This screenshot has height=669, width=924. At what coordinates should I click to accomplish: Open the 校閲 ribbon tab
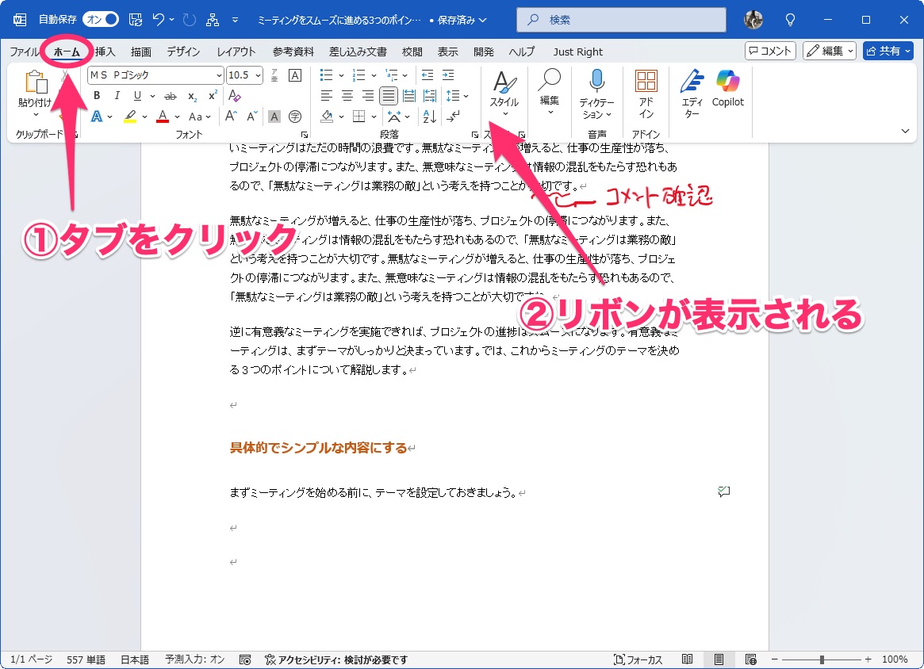click(412, 52)
